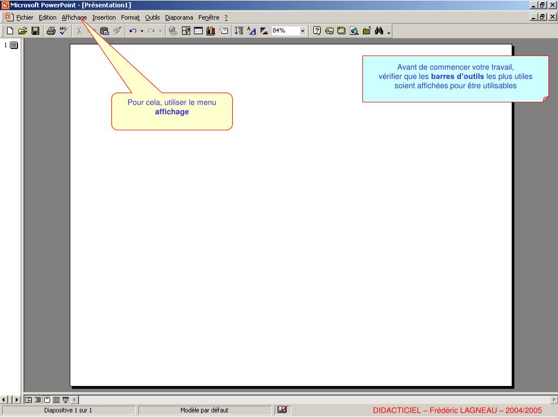Open the Format menu
Screen dimensions: 558x418
pos(130,17)
